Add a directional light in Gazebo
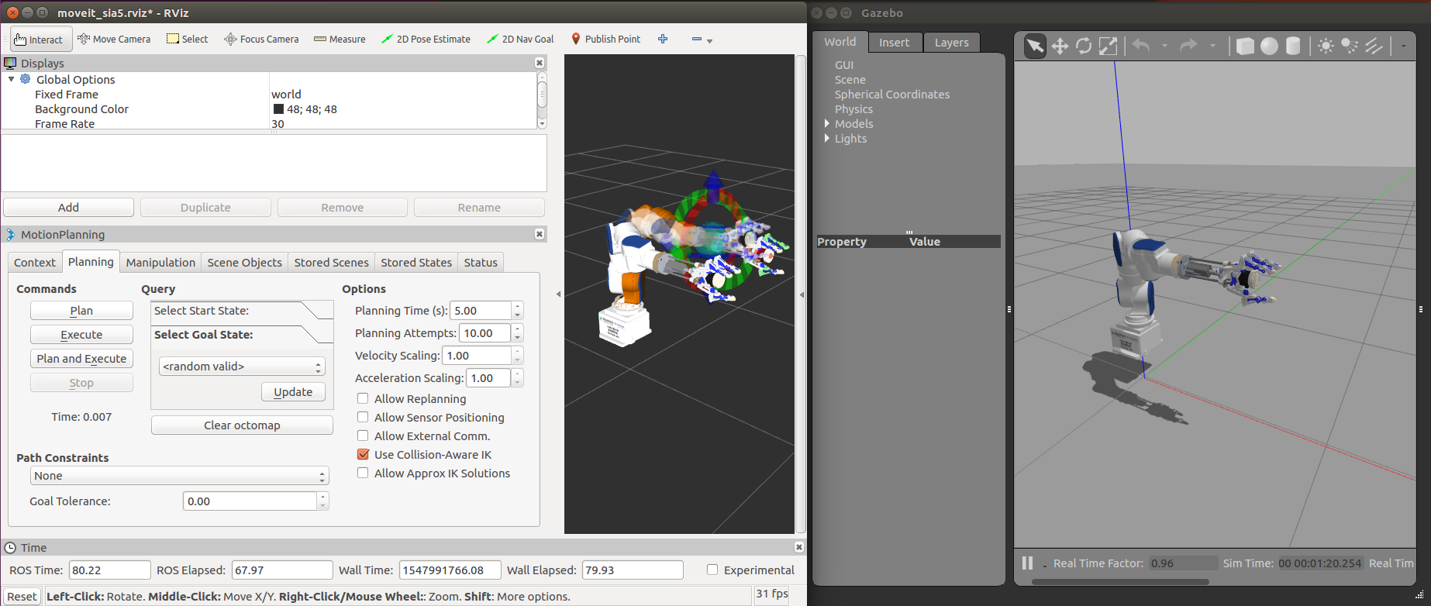The height and width of the screenshot is (606, 1431). 1374,46
